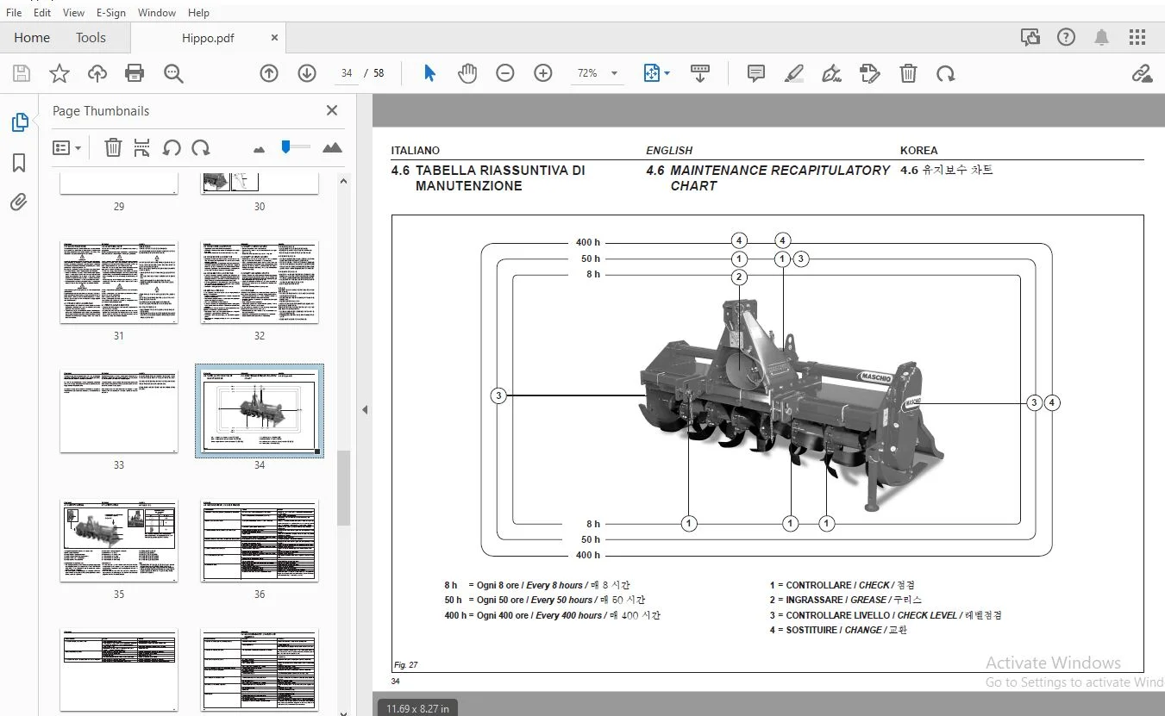Viewport: 1165px width, 716px height.
Task: Click the Save file icon
Action: point(21,74)
